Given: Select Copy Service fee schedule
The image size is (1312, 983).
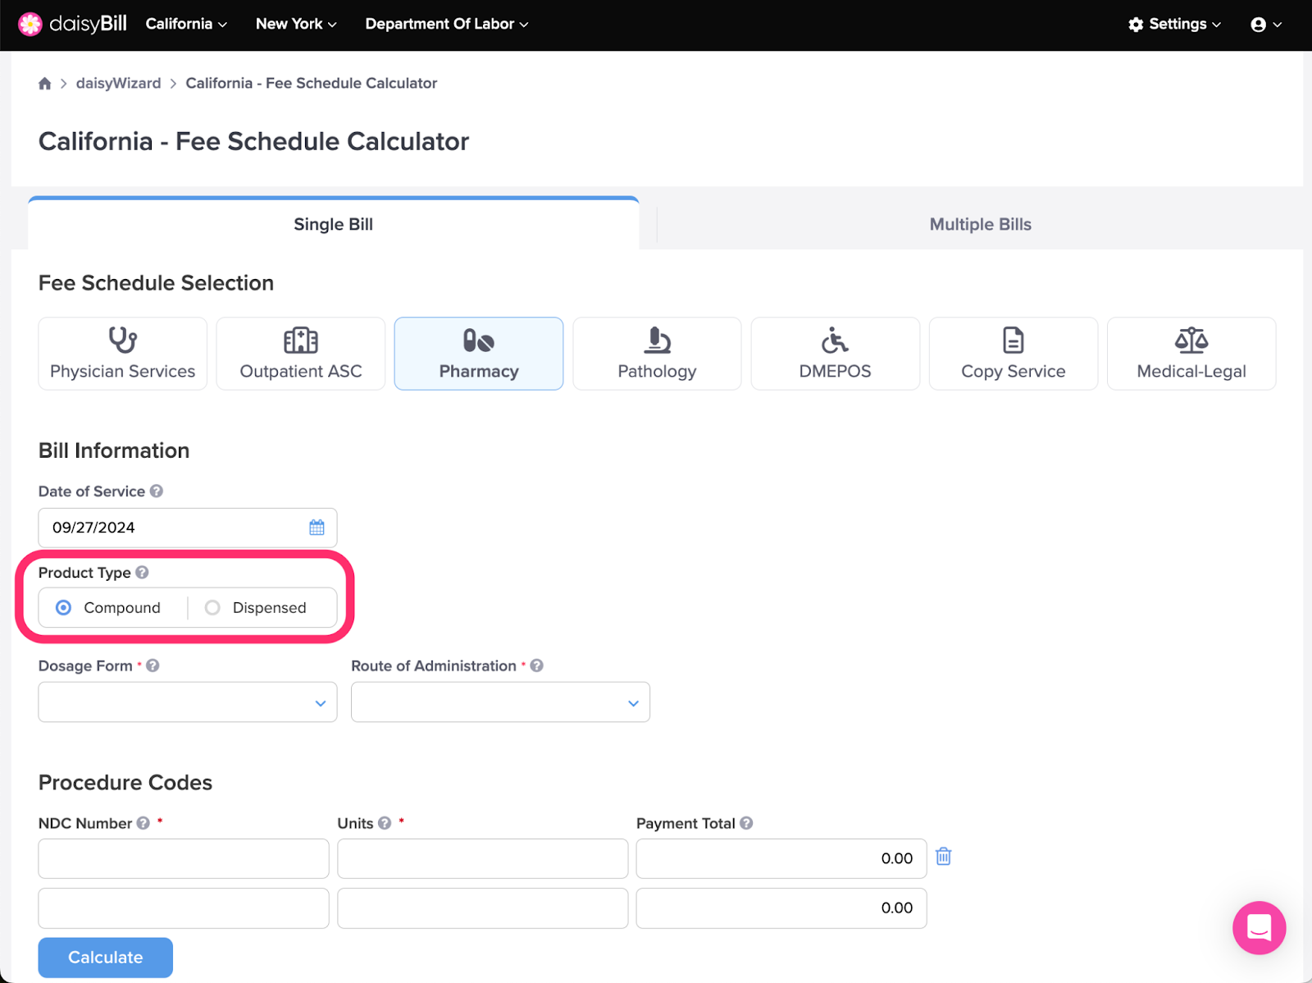Looking at the screenshot, I should click(x=1014, y=354).
